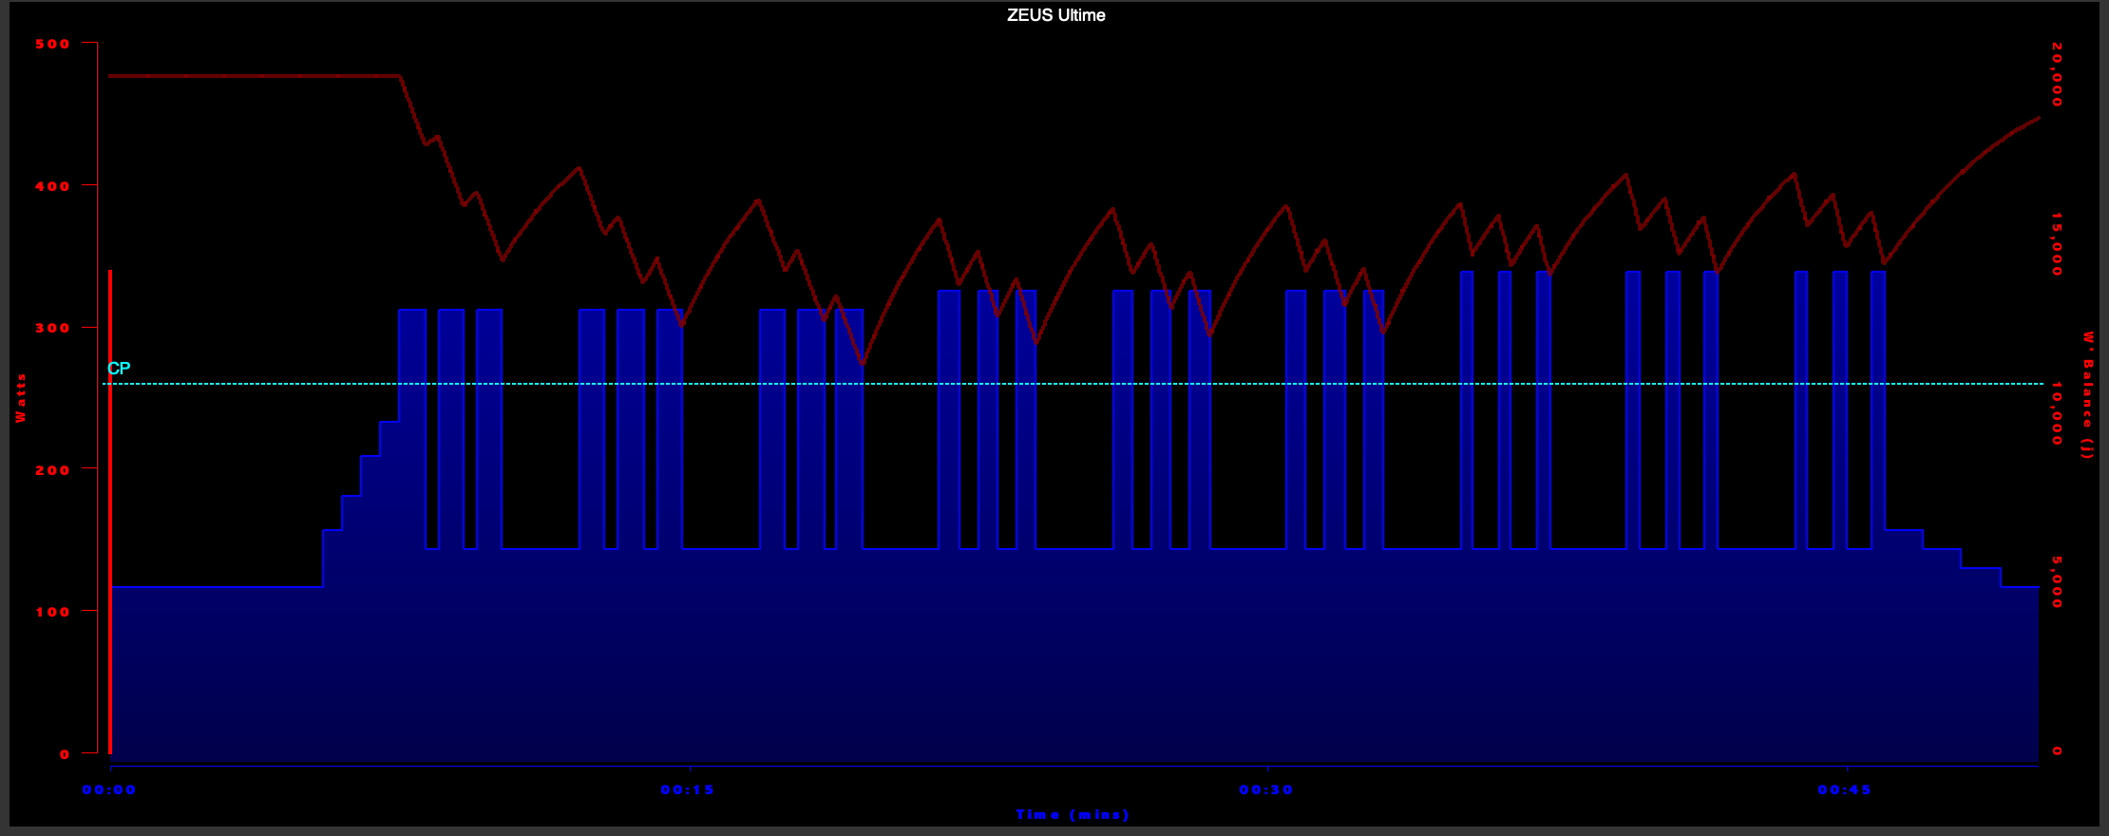2109x836 pixels.
Task: Click the red vertical playhead marker
Action: click(x=110, y=513)
